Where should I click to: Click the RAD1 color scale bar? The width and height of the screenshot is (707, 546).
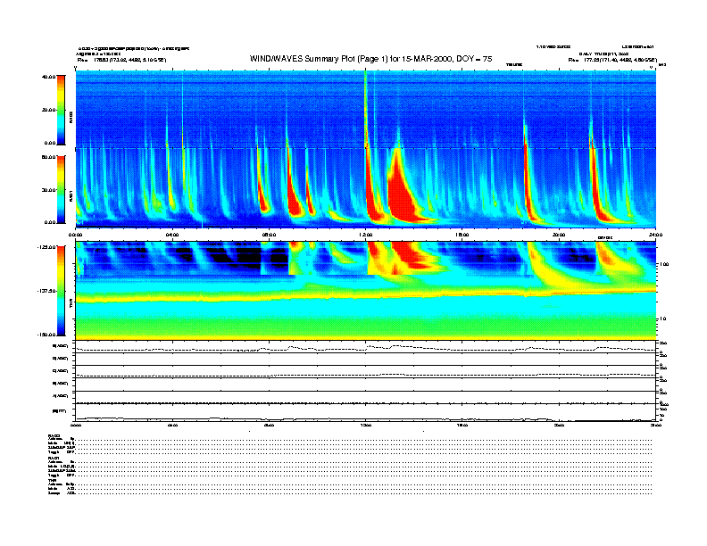(61, 188)
